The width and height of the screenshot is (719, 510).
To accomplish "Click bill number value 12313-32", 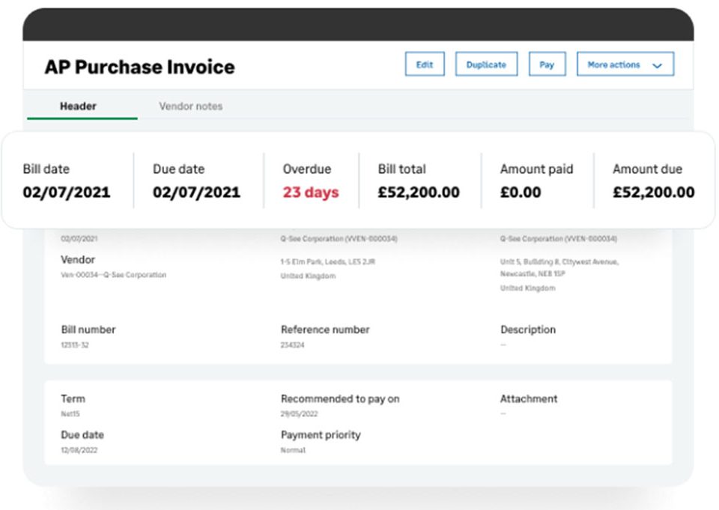I will [x=75, y=345].
